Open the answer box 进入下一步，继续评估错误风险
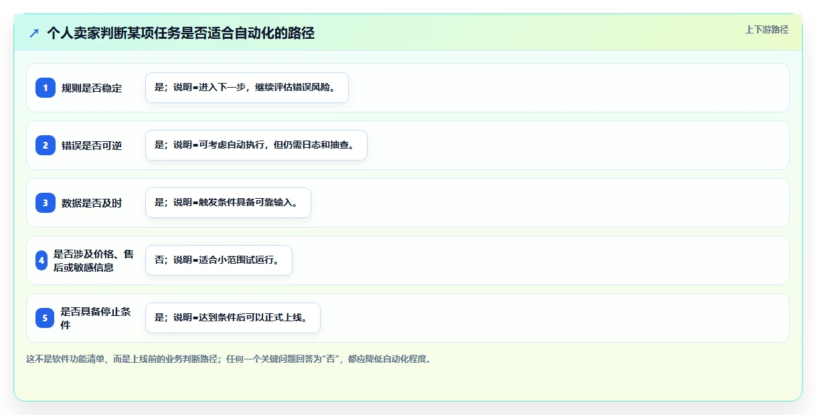 [x=247, y=88]
